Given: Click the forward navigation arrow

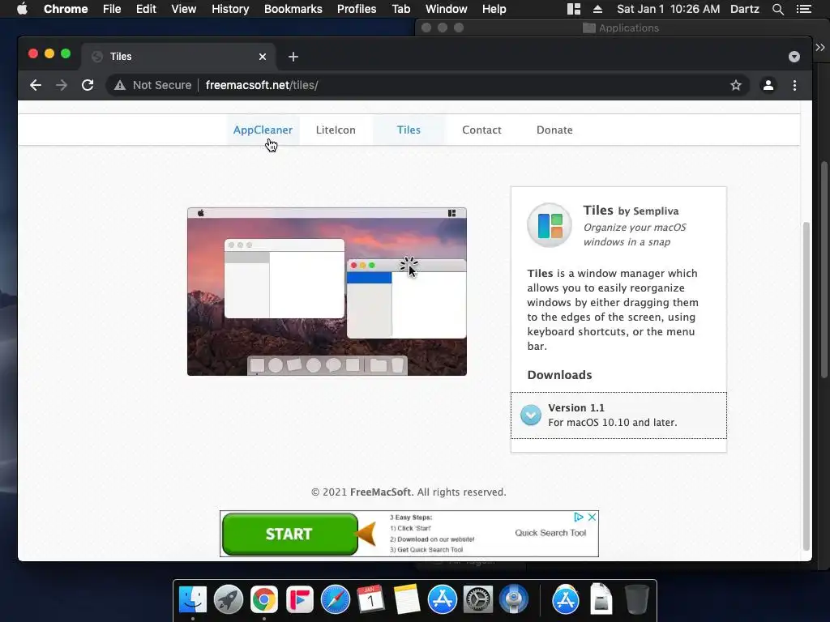Looking at the screenshot, I should pos(62,85).
